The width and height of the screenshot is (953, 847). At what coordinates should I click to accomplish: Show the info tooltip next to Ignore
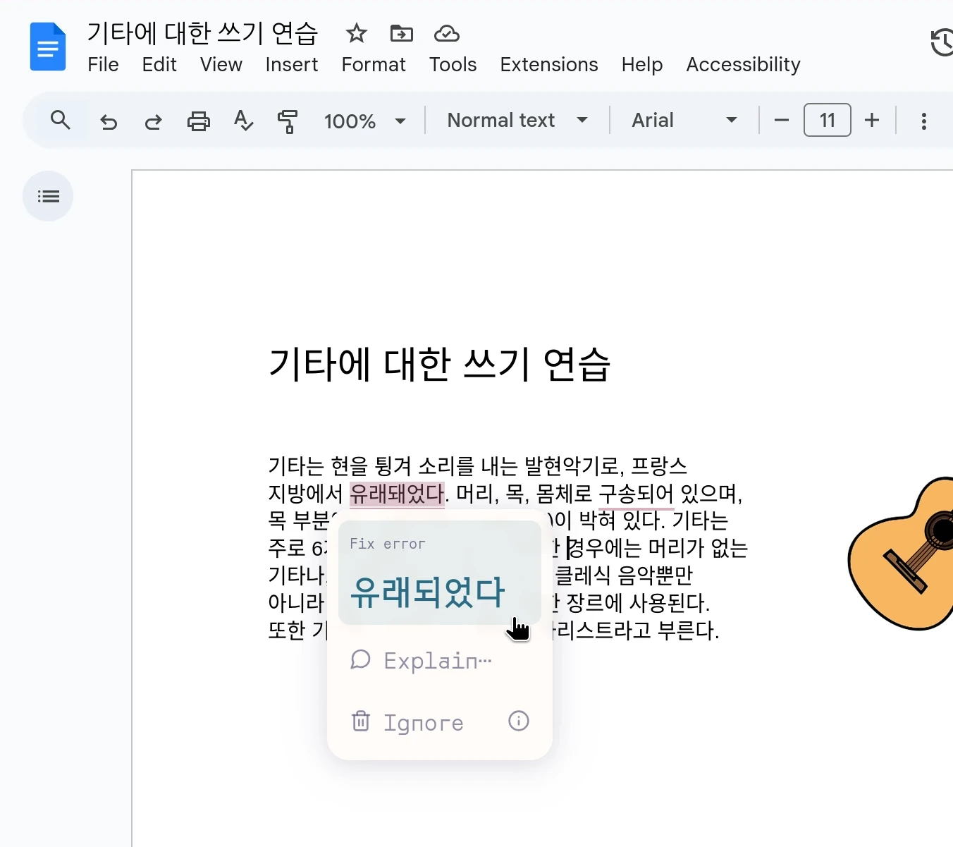coord(518,721)
